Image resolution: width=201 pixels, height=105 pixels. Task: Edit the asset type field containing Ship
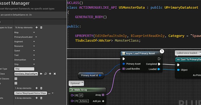[24, 69]
